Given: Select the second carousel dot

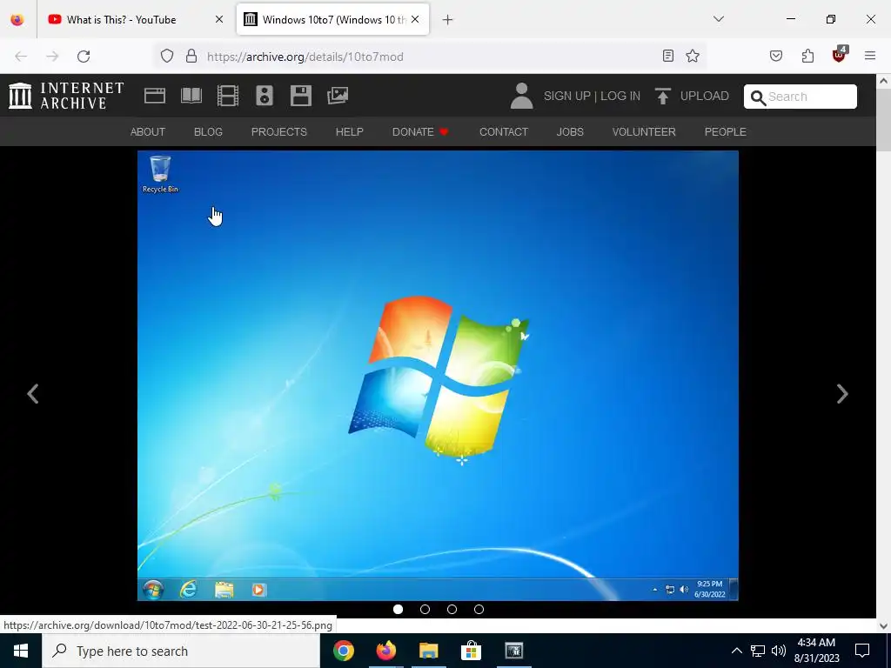Looking at the screenshot, I should 425,609.
